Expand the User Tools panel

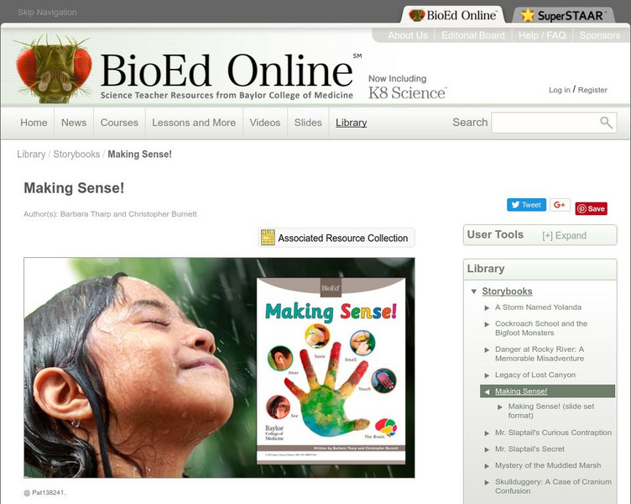(x=564, y=236)
